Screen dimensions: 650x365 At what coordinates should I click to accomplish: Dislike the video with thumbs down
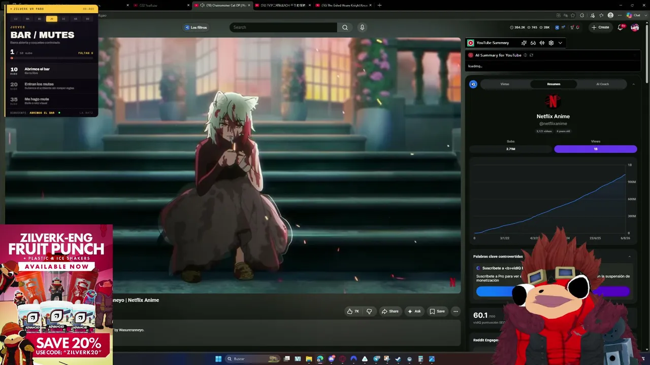point(369,311)
